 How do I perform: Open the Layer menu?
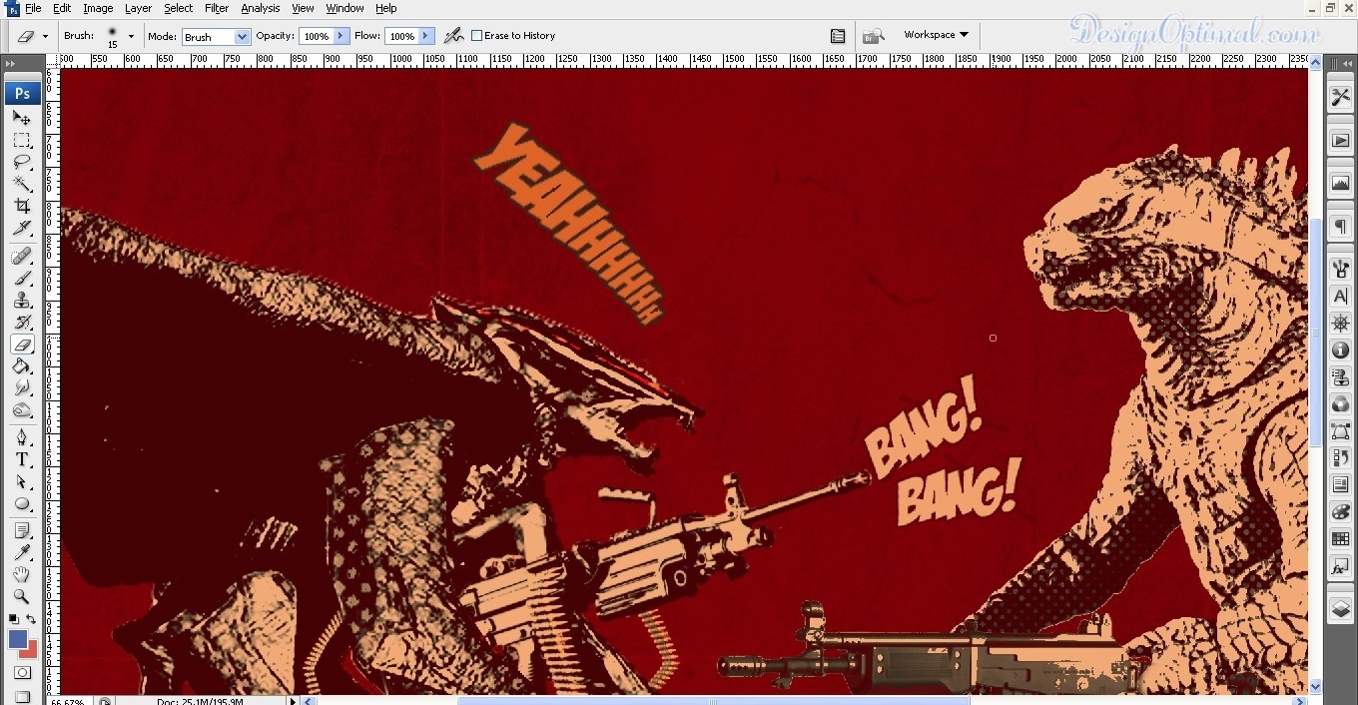tap(138, 8)
